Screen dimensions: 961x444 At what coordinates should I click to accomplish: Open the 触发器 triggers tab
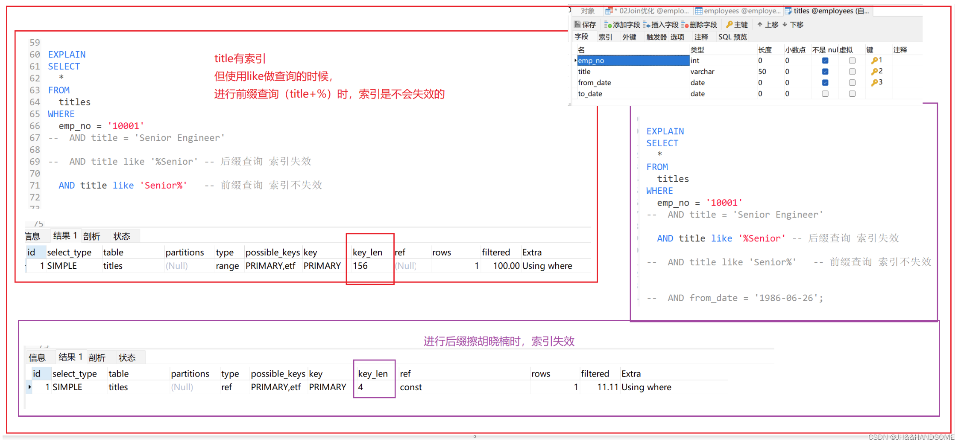pos(656,37)
